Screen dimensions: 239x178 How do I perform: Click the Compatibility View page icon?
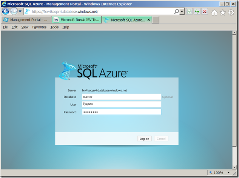pos(189,12)
